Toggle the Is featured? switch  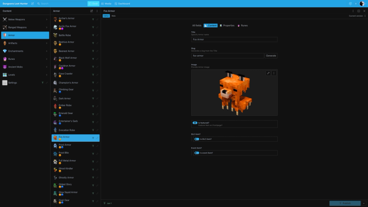195,123
